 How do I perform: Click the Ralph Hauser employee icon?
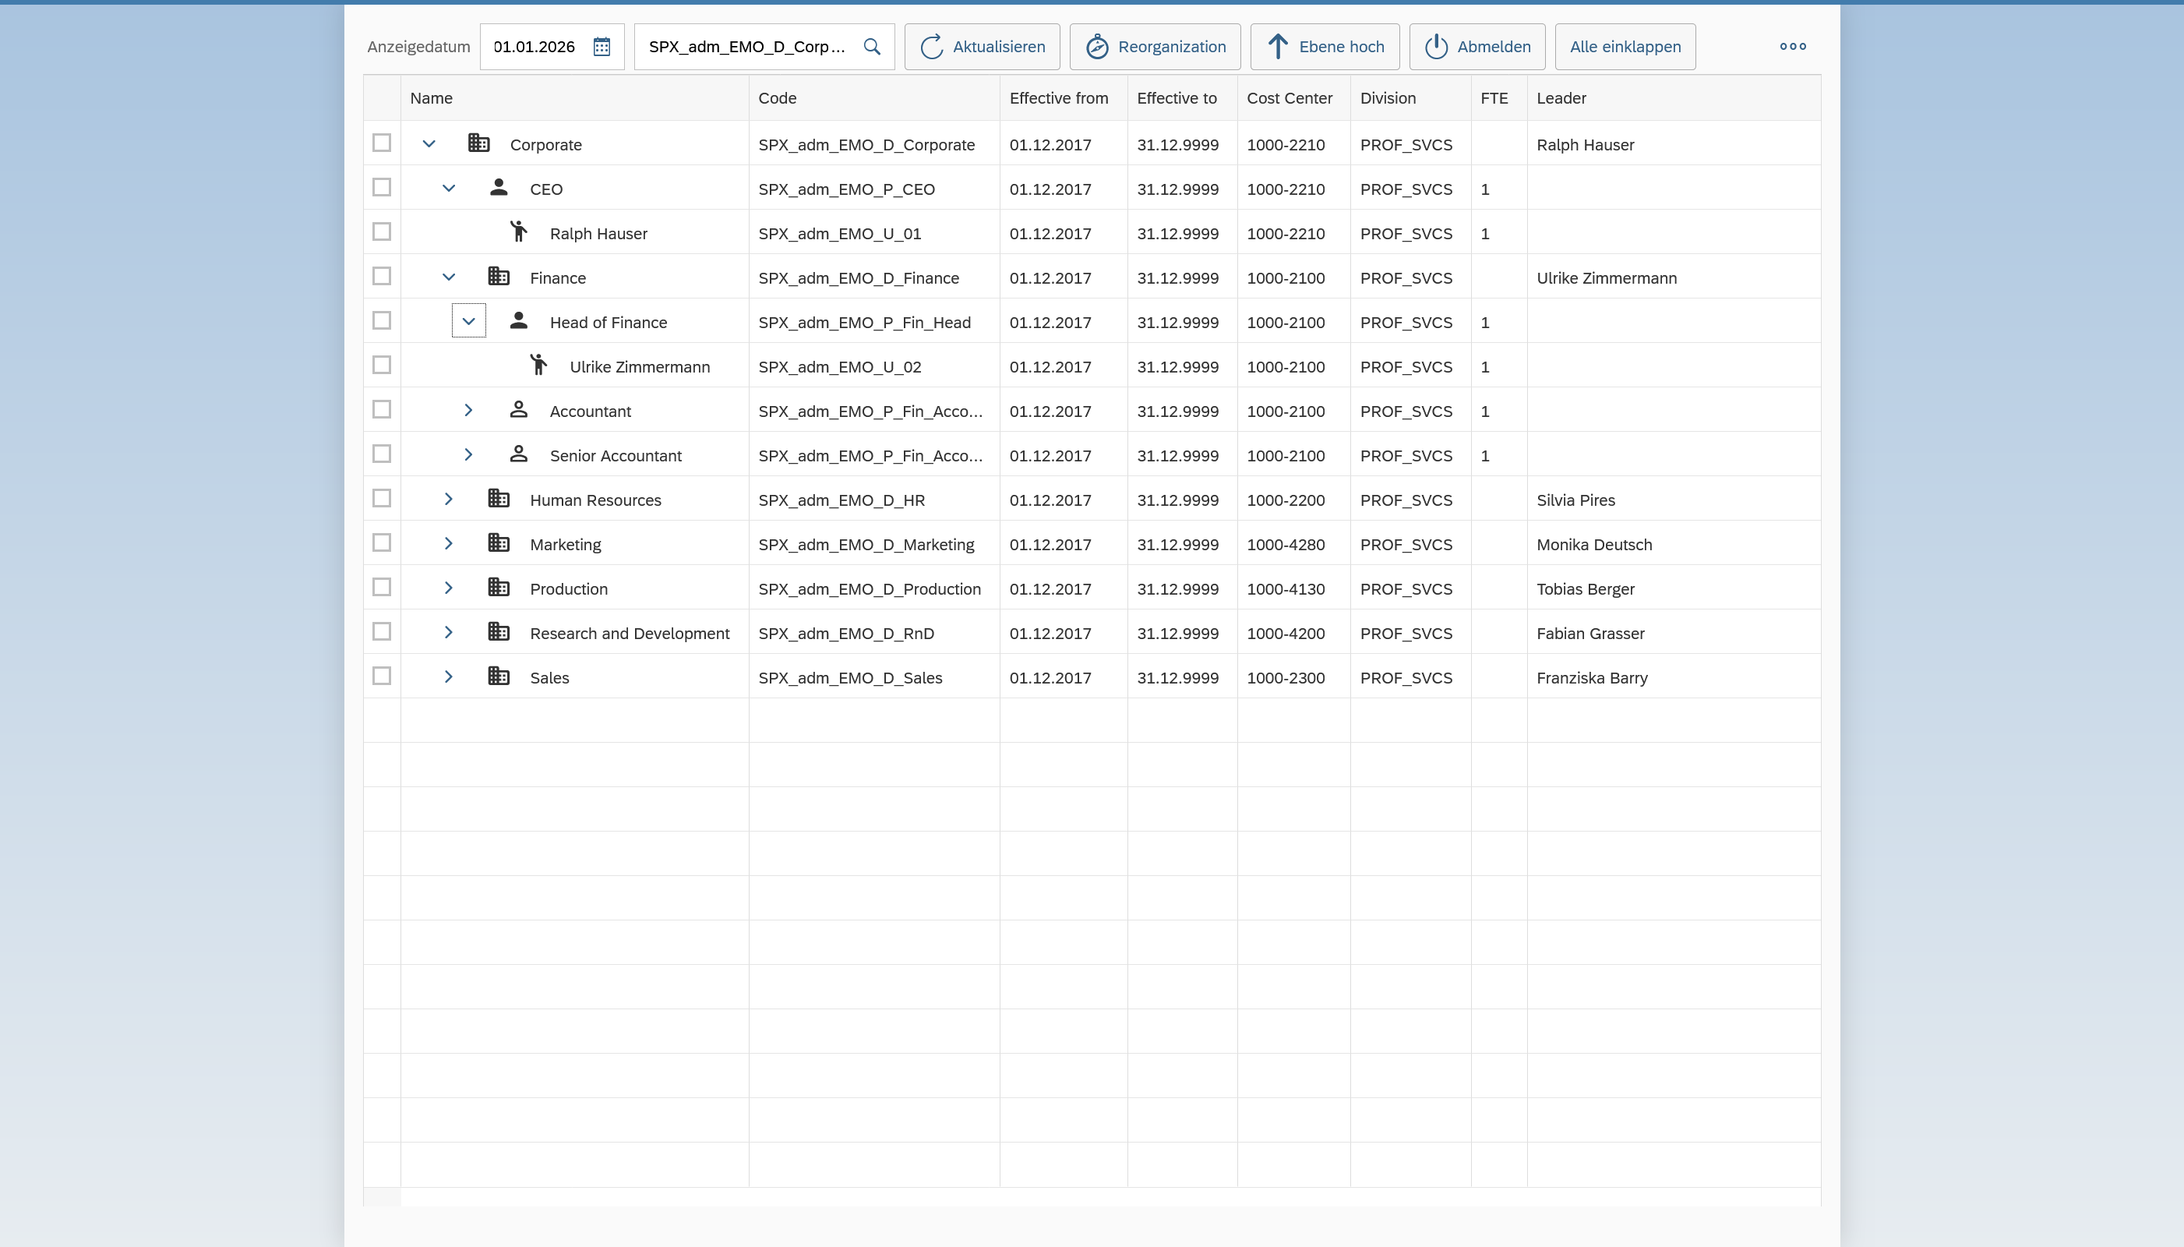click(x=519, y=232)
